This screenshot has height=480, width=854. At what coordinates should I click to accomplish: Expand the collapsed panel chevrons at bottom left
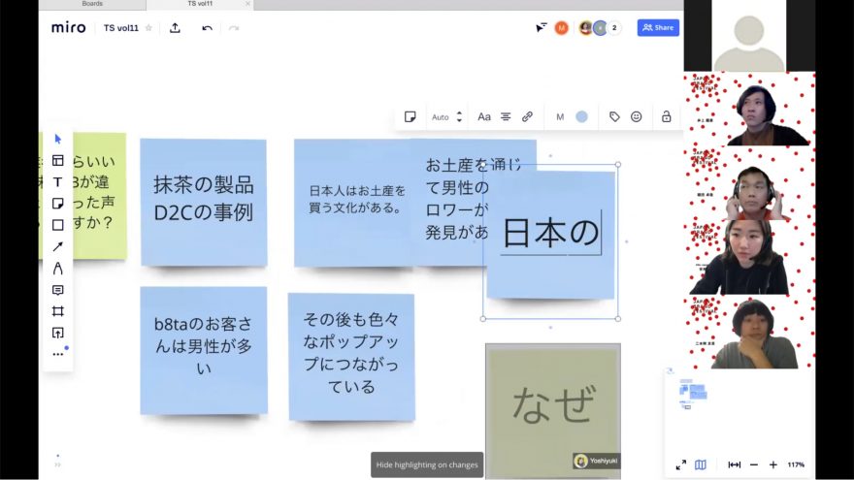pyautogui.click(x=57, y=464)
